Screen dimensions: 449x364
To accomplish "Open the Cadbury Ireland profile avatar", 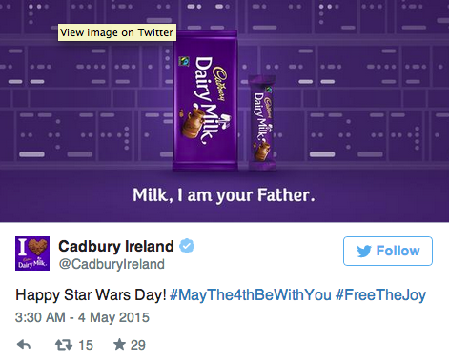I will tap(32, 253).
